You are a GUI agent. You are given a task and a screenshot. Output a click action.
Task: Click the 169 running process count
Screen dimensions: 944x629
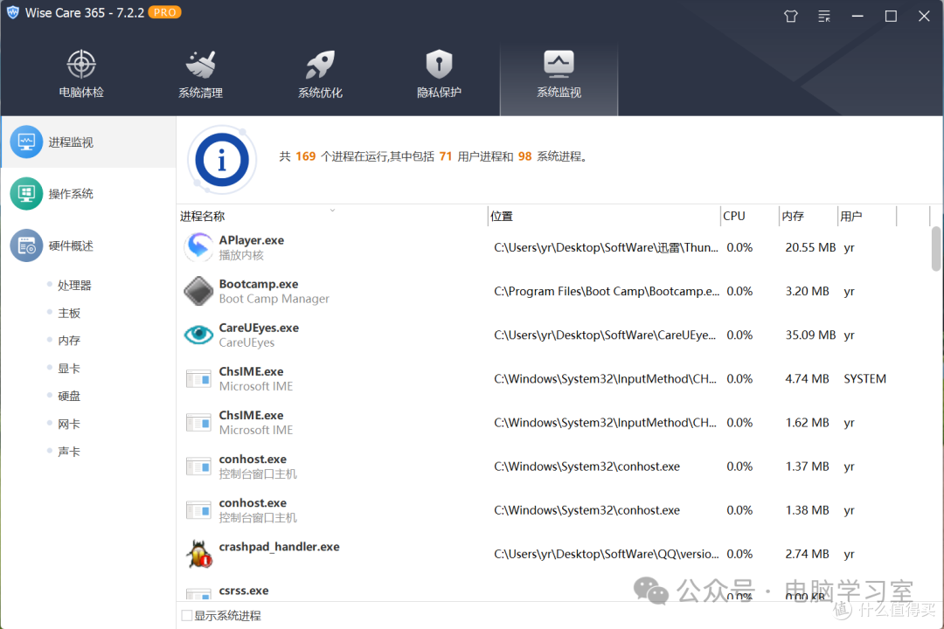coord(306,156)
